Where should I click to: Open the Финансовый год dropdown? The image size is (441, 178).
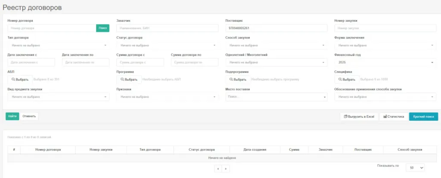(x=385, y=62)
